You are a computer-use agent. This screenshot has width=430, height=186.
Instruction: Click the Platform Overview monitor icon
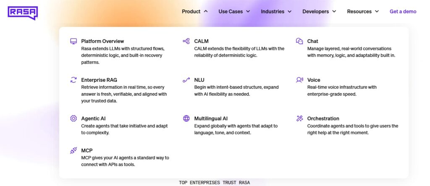coord(73,41)
